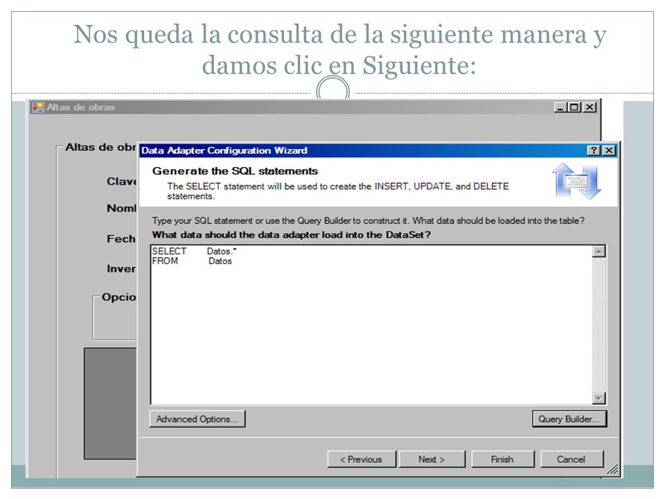Cancel the Data Adapter wizard
This screenshot has height=499, width=665.
(x=571, y=459)
